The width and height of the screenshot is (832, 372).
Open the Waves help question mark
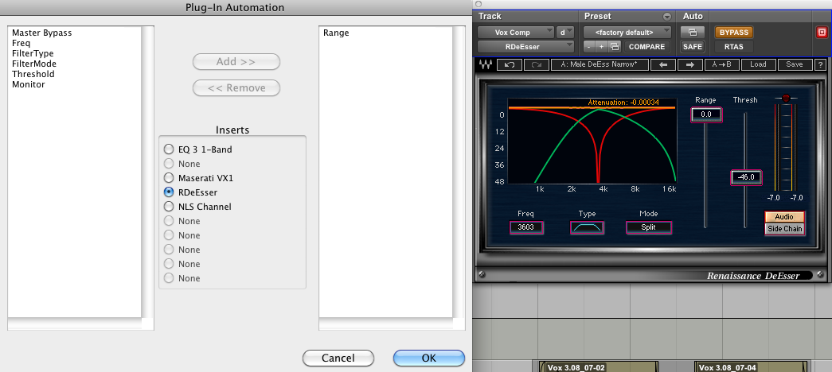pyautogui.click(x=820, y=64)
